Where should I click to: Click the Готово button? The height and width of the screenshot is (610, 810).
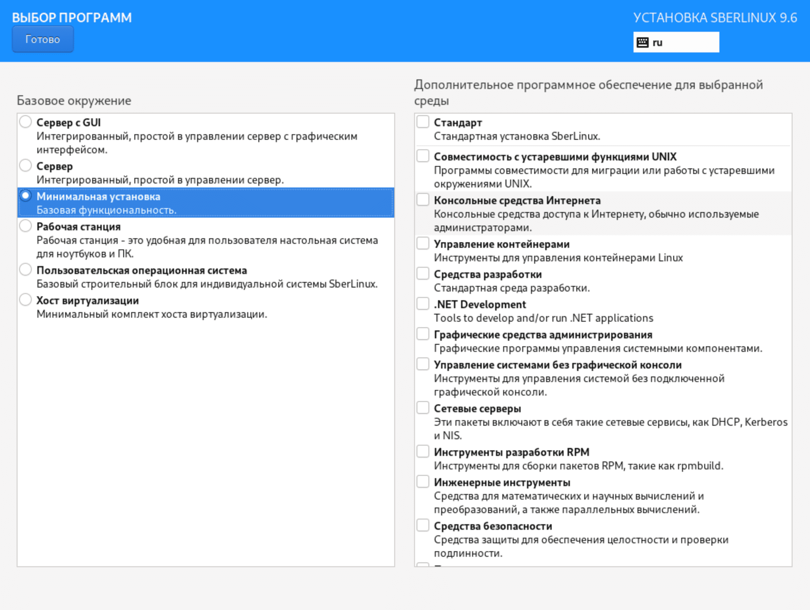[x=43, y=39]
